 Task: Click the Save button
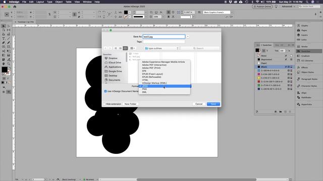click(x=213, y=104)
